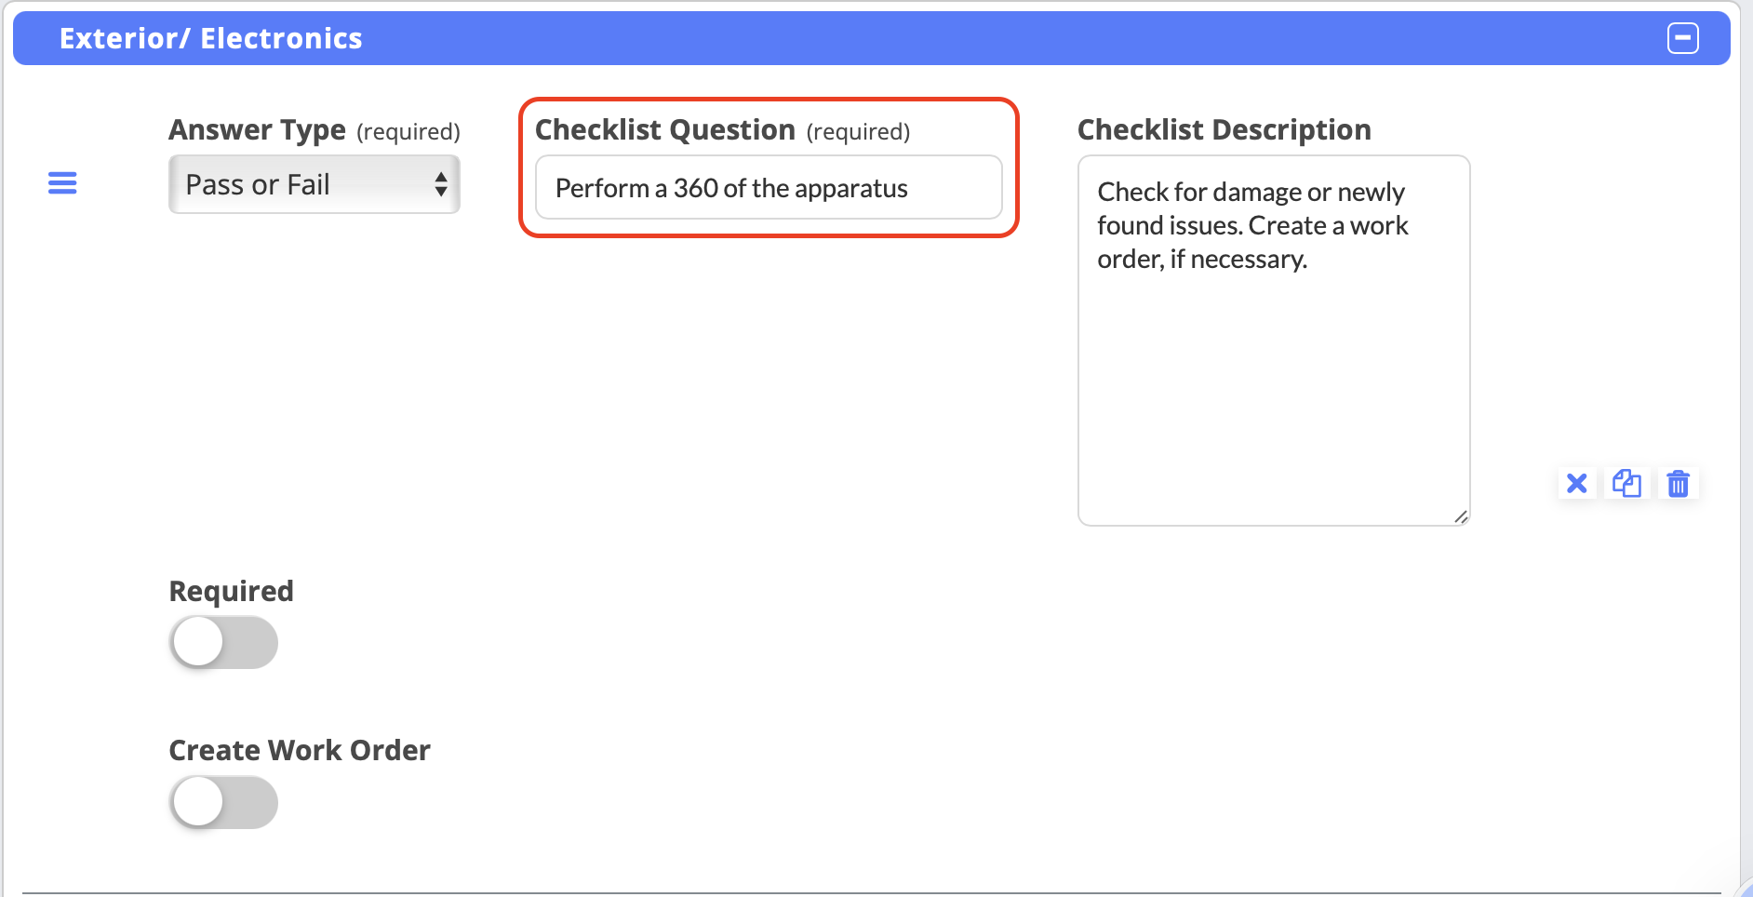Viewport: 1753px width, 897px height.
Task: Collapse the Exterior/ Electronics section
Action: (x=1682, y=38)
